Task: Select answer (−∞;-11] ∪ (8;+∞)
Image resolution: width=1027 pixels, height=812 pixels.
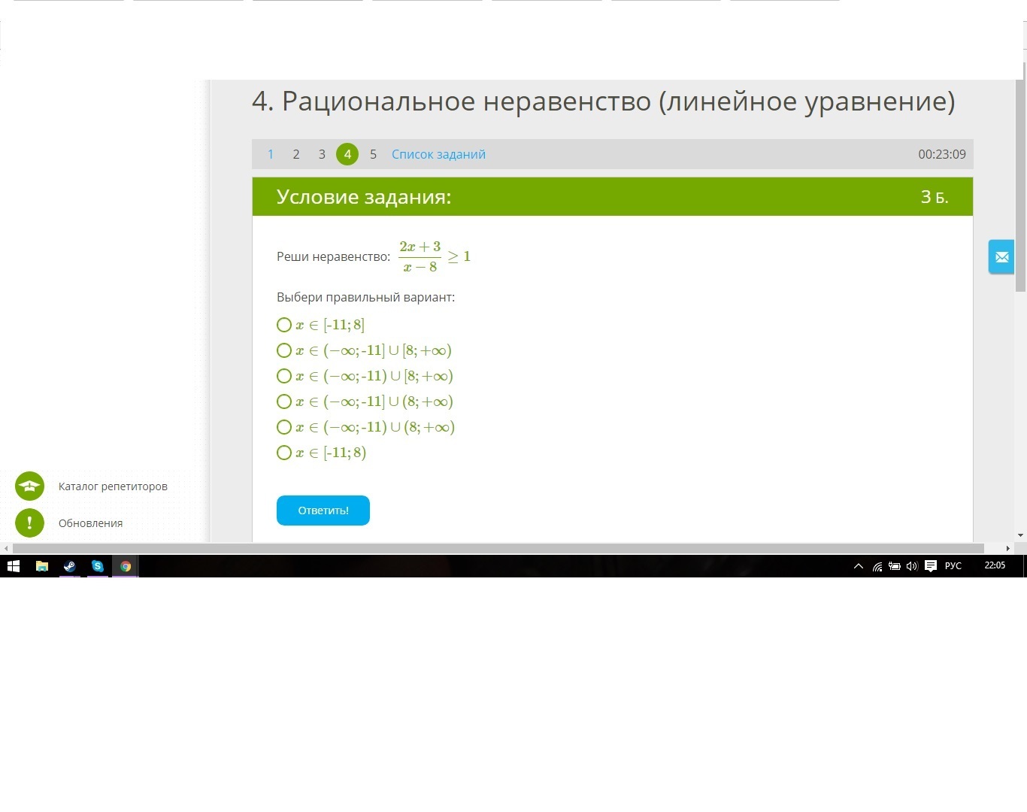Action: tap(284, 401)
